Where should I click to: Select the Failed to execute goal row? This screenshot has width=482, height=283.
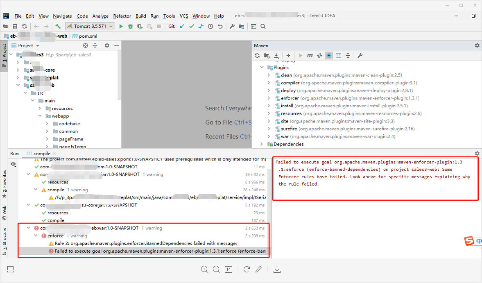pyautogui.click(x=144, y=251)
